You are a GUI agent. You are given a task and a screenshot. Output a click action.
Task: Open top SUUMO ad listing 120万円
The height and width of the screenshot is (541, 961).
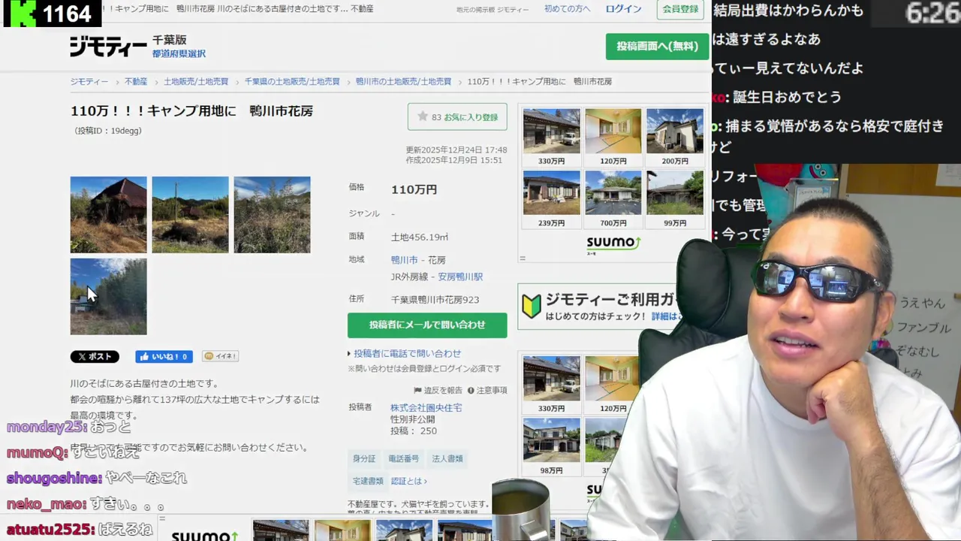click(x=613, y=137)
